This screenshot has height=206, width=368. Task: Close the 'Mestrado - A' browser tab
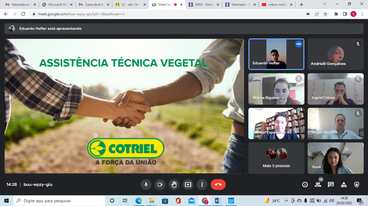click(255, 5)
